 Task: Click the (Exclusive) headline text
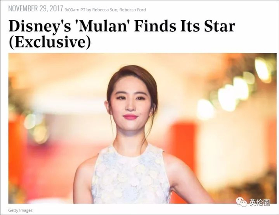click(x=50, y=43)
